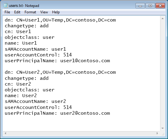This screenshot has width=168, height=139.
Task: Open the View menu
Action: [x=44, y=12]
